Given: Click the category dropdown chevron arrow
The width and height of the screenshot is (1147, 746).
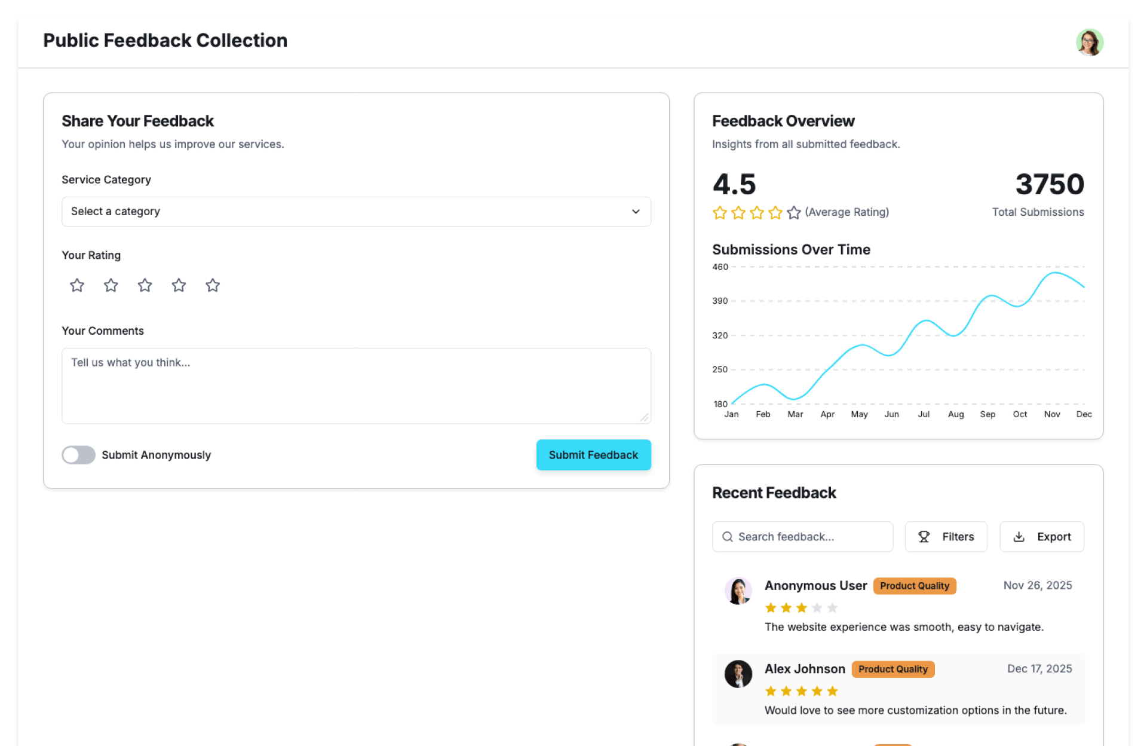Looking at the screenshot, I should pos(636,212).
